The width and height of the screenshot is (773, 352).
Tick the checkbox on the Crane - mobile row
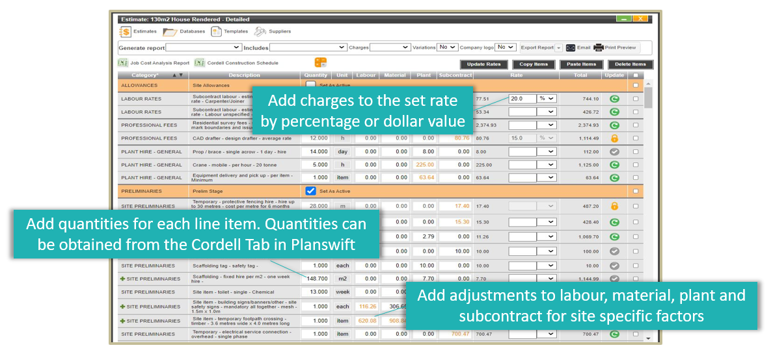pos(636,165)
